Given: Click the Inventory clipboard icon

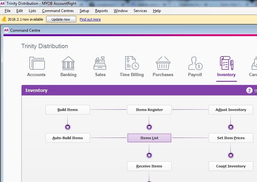Looking at the screenshot, I should point(226,63).
